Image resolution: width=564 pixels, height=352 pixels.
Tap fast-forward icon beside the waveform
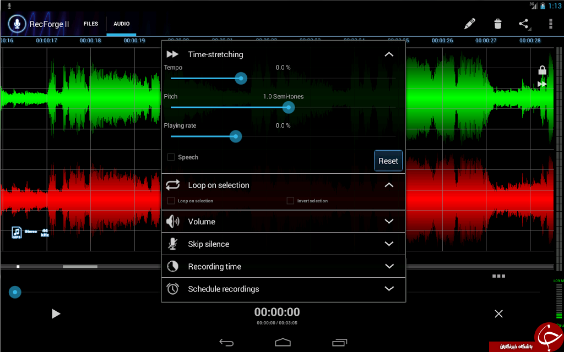[542, 84]
